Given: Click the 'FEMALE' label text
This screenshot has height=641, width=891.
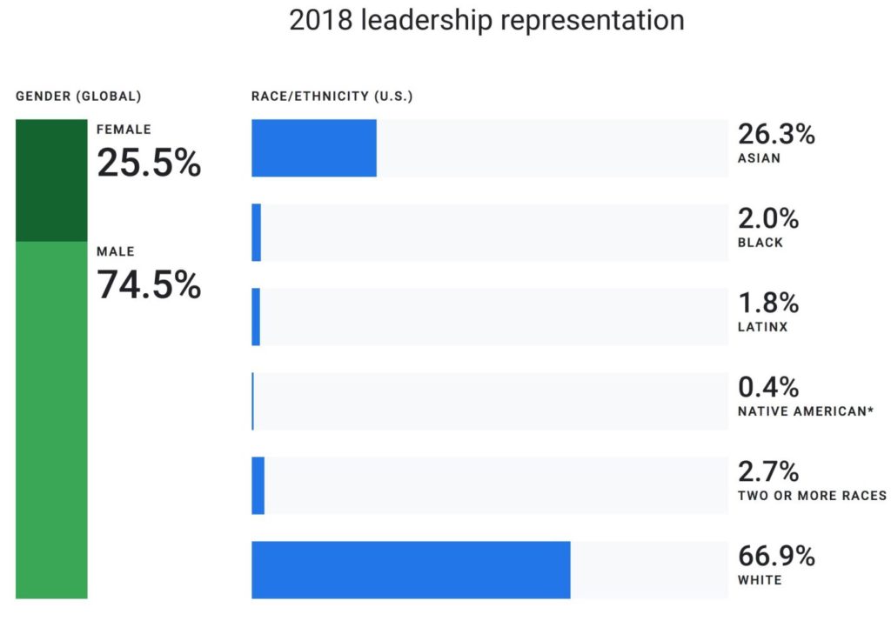Looking at the screenshot, I should [124, 130].
